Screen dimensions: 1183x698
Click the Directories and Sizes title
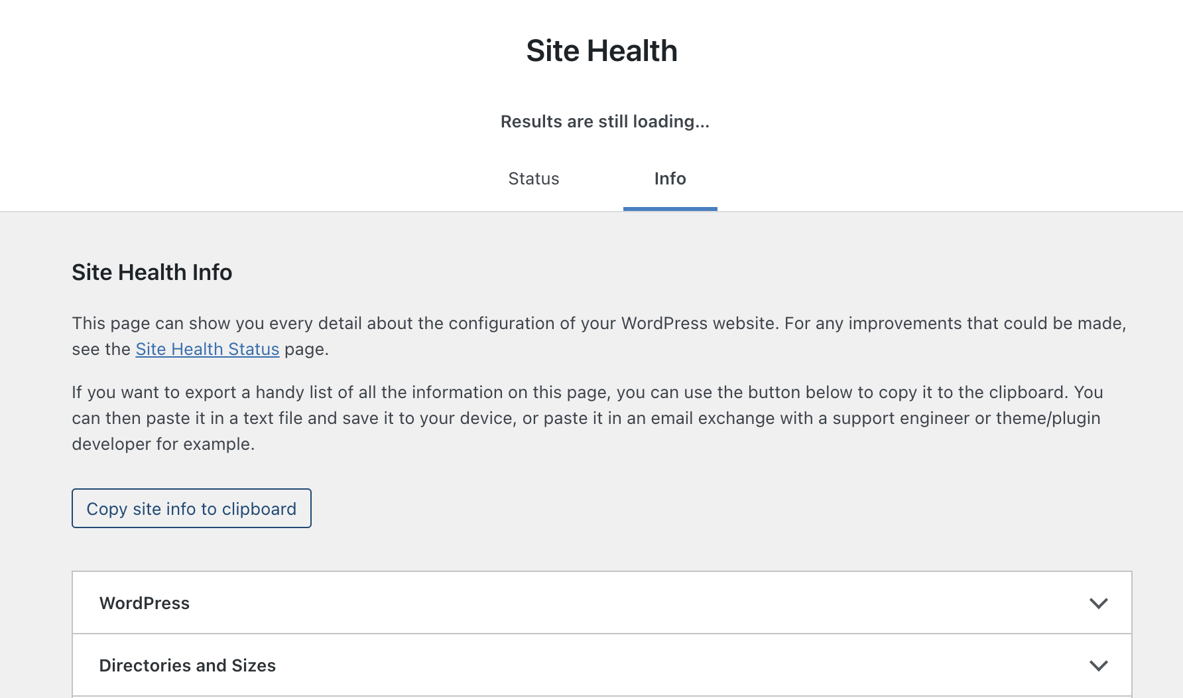tap(188, 665)
